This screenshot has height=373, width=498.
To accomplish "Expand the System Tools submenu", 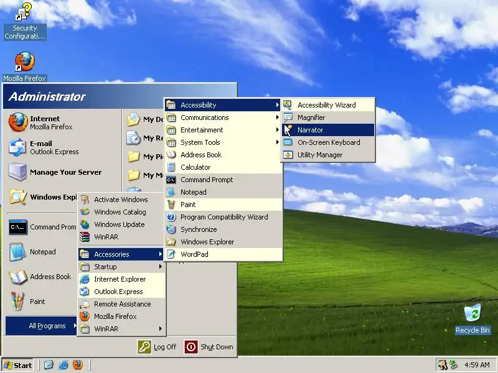I will tap(223, 142).
